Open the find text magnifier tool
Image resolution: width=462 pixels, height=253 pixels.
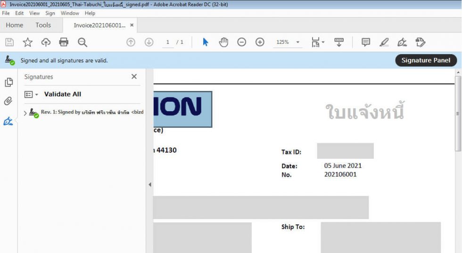[82, 42]
